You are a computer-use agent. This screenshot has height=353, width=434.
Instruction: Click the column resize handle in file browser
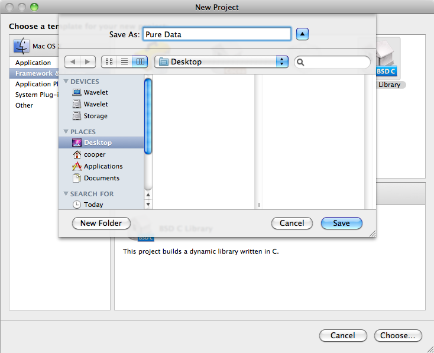(259, 205)
